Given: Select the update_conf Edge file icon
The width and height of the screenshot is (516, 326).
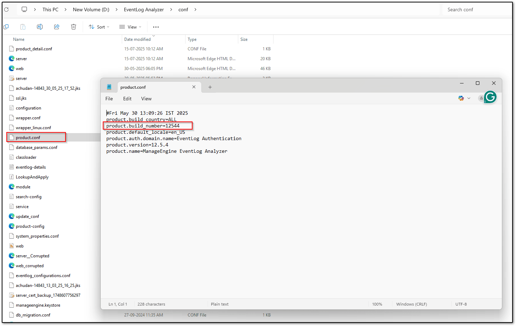Looking at the screenshot, I should coord(12,217).
